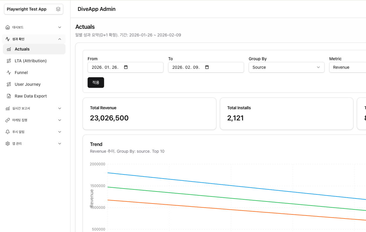Open calendar picker in To date field
The width and height of the screenshot is (366, 232).
click(207, 67)
